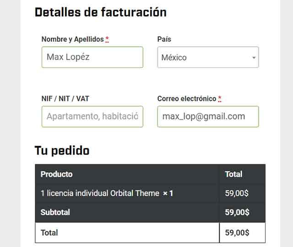Image resolution: width=293 pixels, height=247 pixels.
Task: Click the product line price 59,00$
Action: (x=237, y=193)
